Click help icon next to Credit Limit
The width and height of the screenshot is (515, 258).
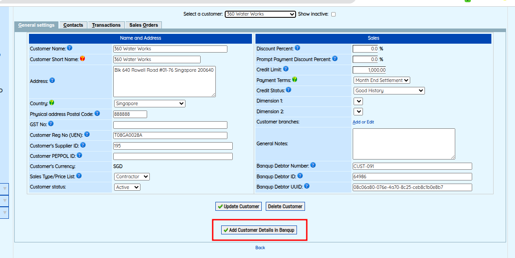click(x=286, y=69)
